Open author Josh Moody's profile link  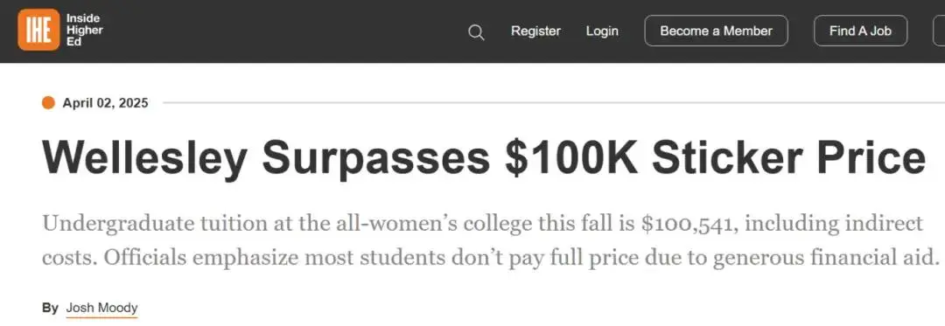tap(101, 308)
